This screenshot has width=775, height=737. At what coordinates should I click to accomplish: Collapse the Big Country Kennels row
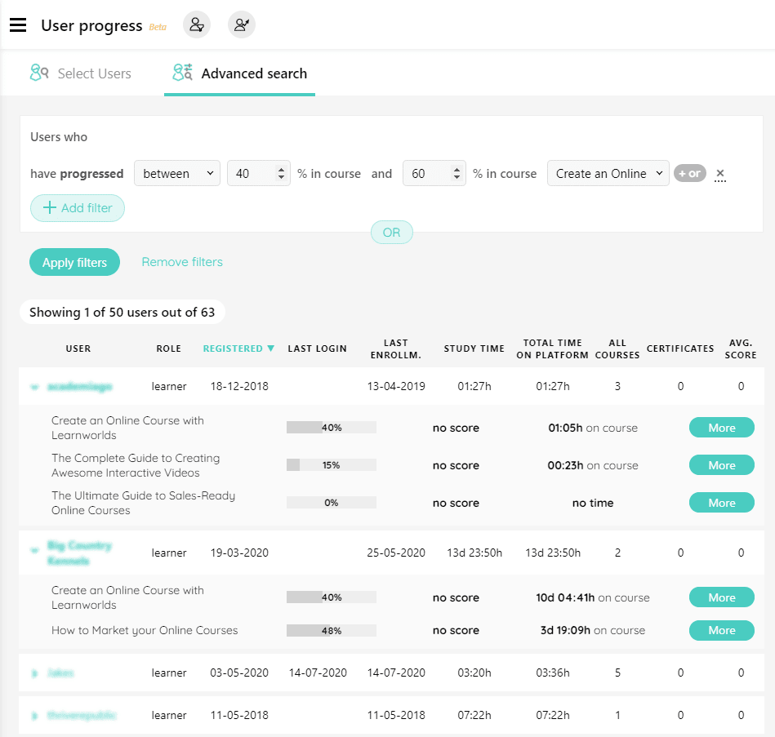pos(34,550)
